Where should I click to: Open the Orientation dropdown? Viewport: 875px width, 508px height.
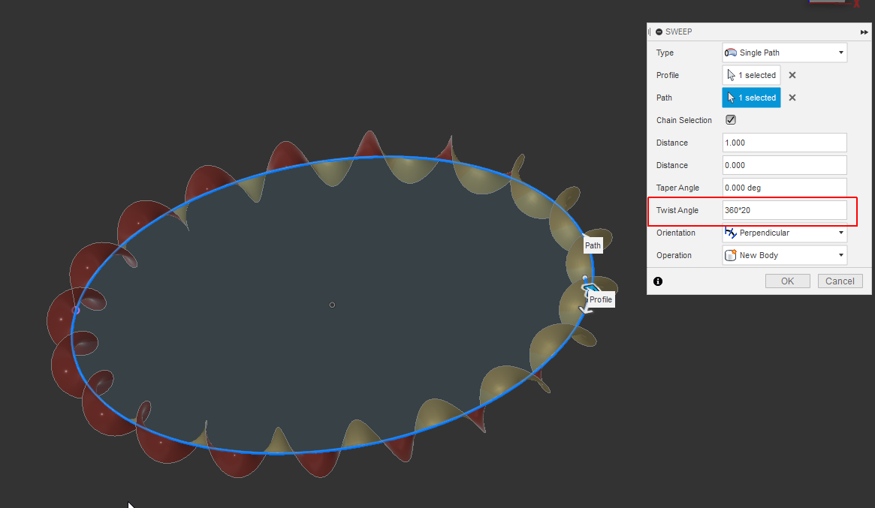coord(840,233)
